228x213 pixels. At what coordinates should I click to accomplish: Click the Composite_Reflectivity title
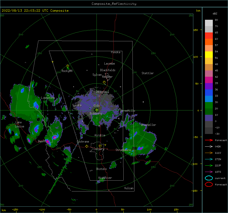(x=114, y=4)
